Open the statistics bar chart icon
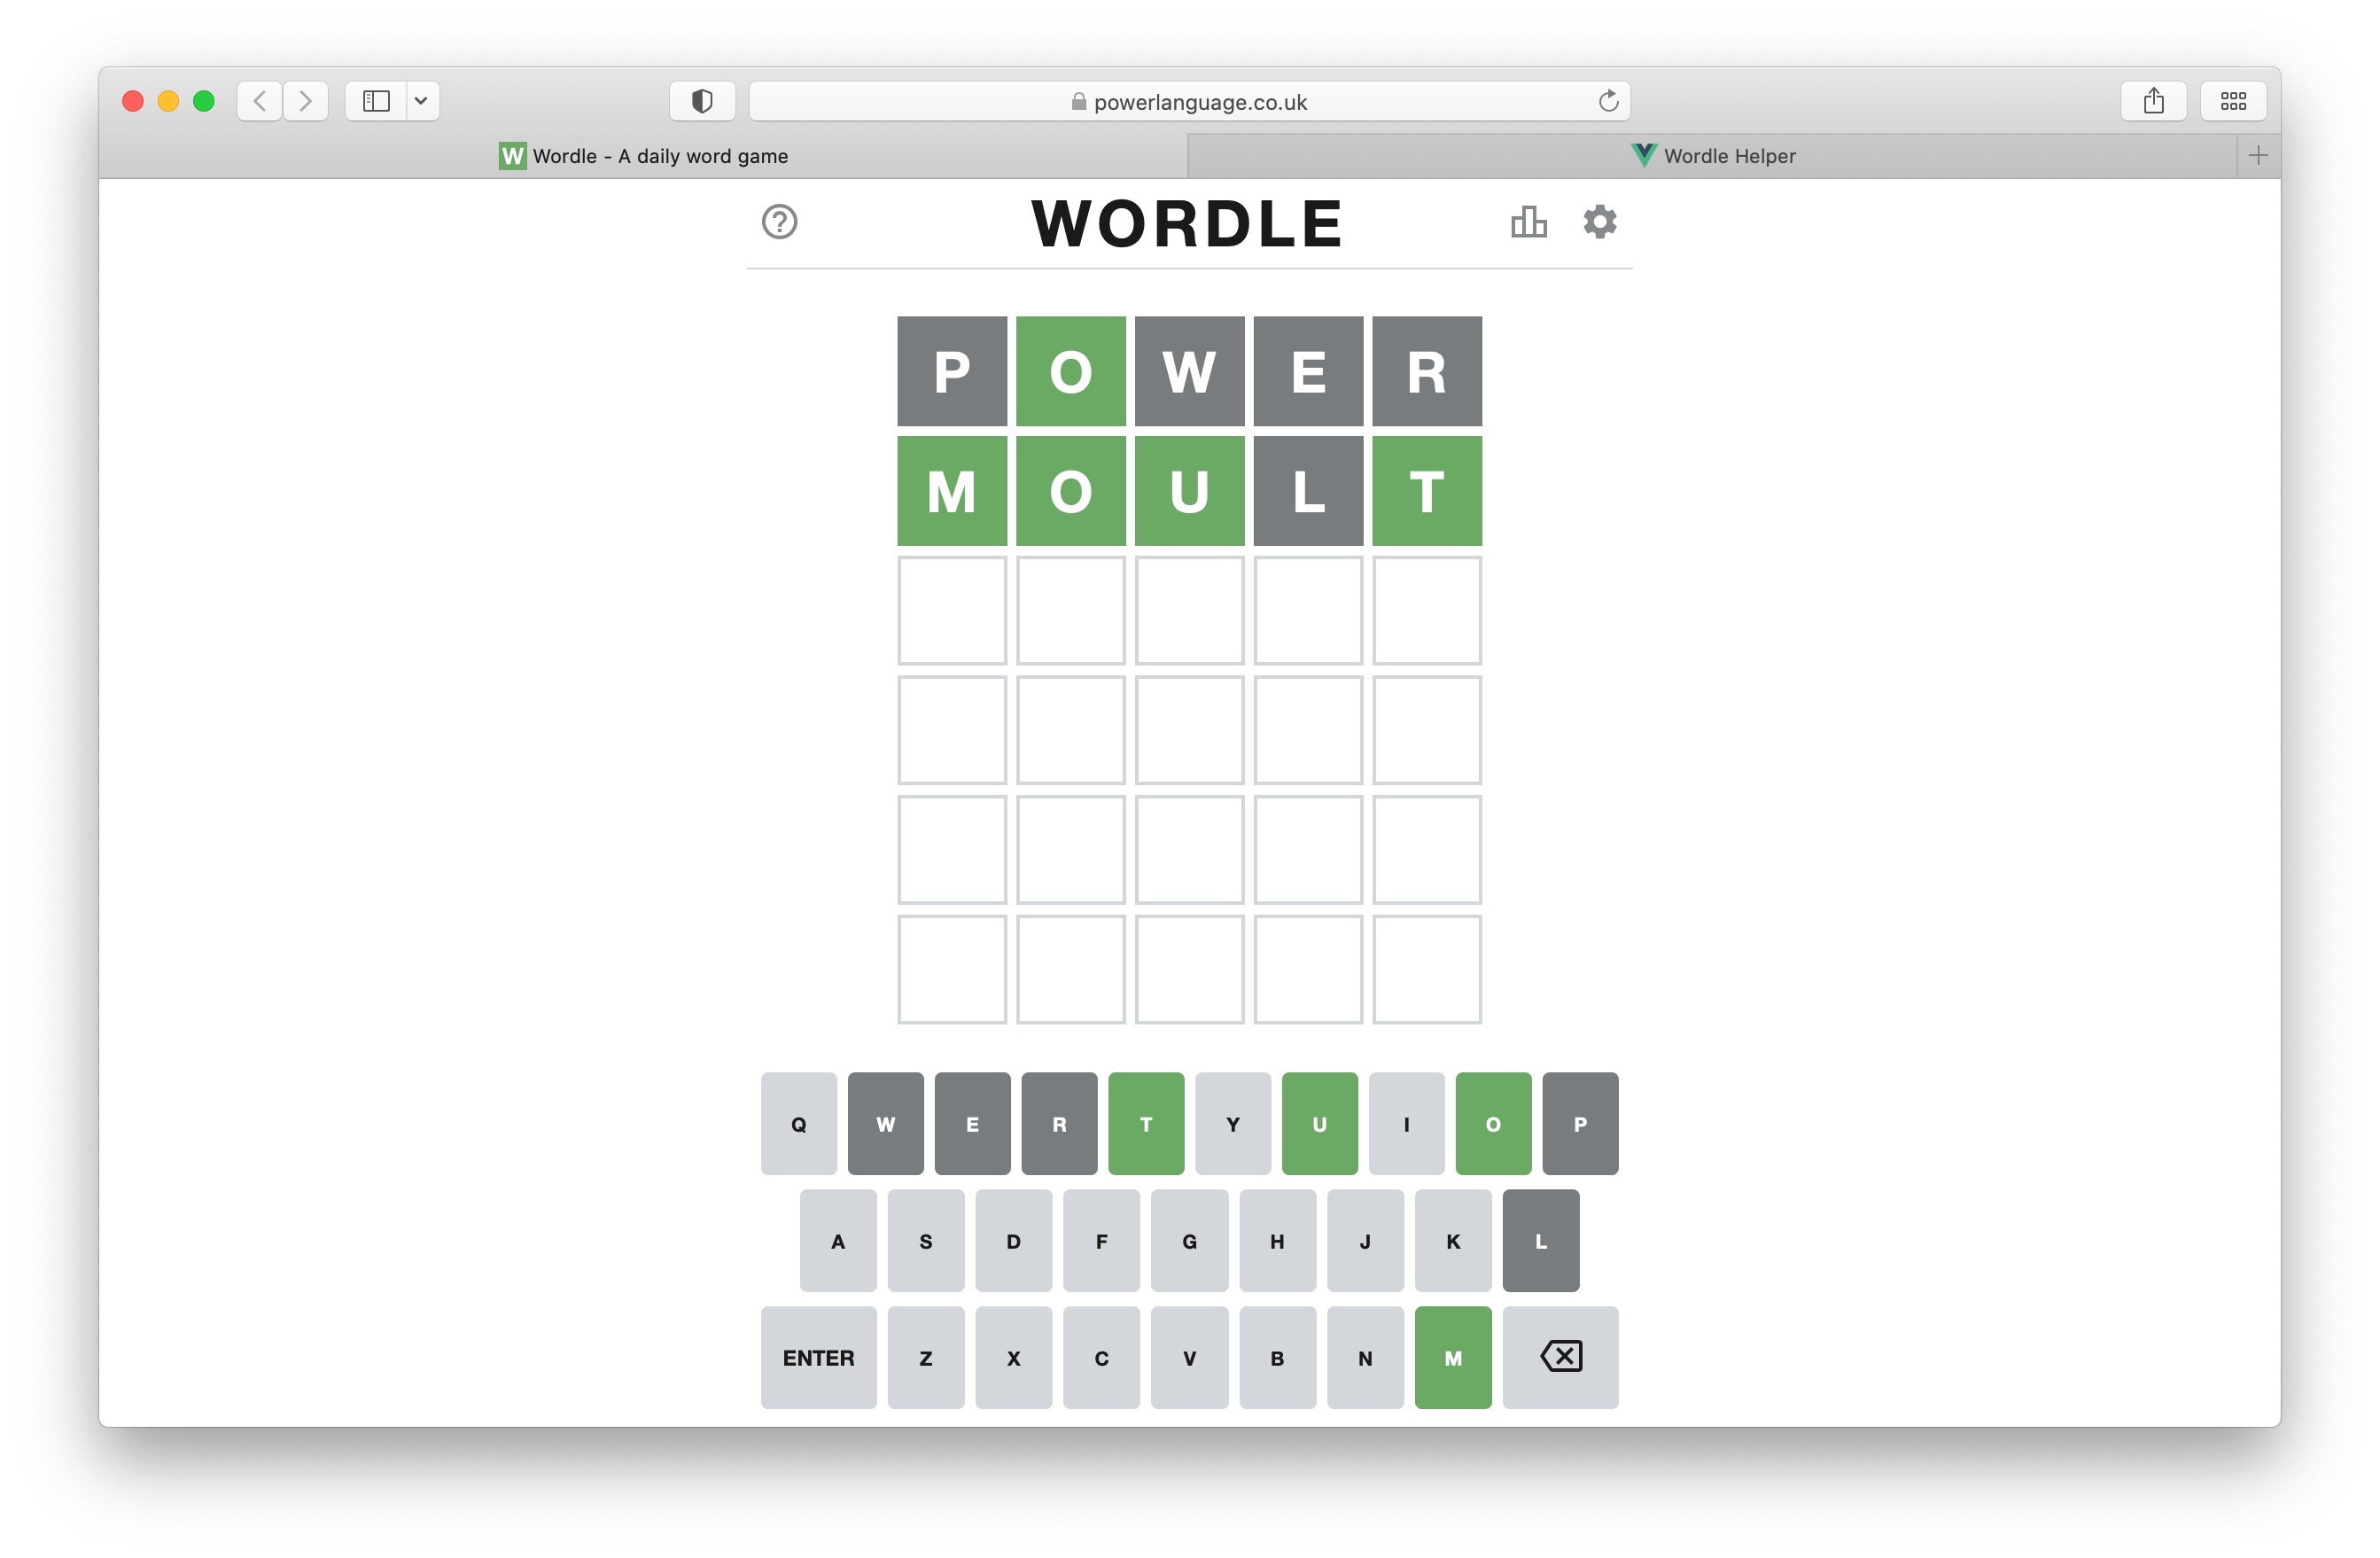Viewport: 2380px width, 1558px height. point(1529,222)
